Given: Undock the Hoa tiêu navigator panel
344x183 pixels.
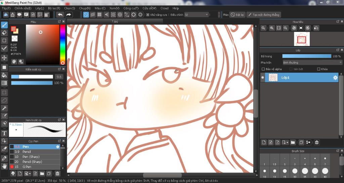Looking at the screenshot, I should coord(338,21).
